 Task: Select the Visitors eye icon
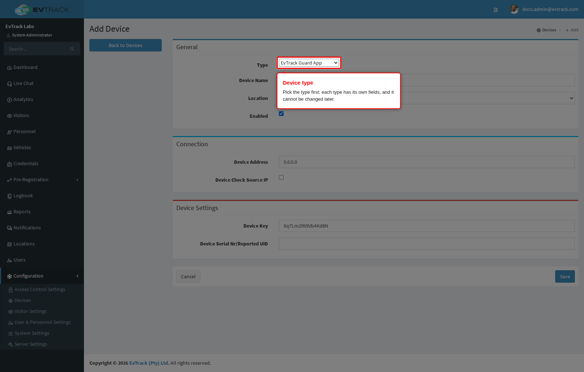click(x=9, y=116)
